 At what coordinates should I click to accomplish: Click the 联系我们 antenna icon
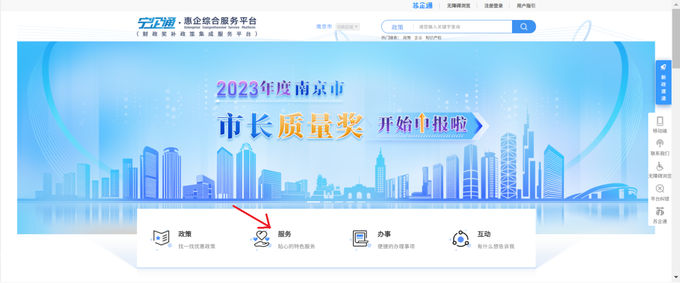tap(660, 143)
